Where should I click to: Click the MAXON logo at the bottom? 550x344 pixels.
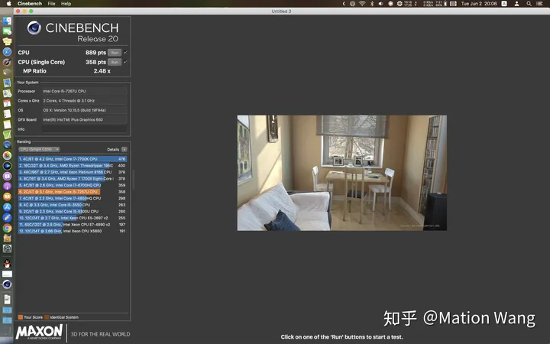click(39, 332)
